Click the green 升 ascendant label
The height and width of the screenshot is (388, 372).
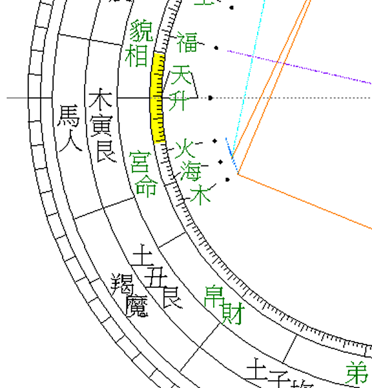click(180, 100)
